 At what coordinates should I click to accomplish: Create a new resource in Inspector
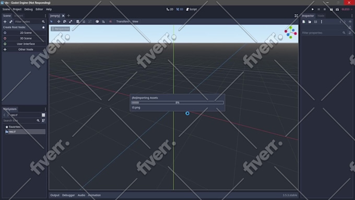tap(304, 22)
